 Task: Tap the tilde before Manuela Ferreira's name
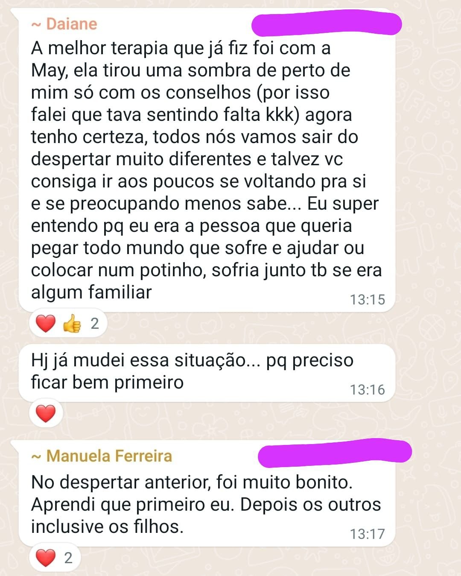[36, 457]
